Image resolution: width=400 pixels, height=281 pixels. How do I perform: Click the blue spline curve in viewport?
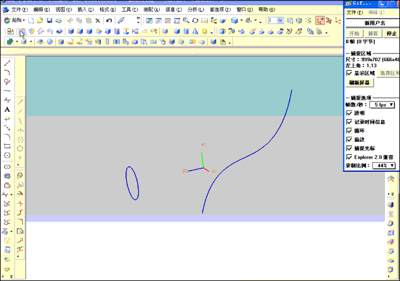246,157
